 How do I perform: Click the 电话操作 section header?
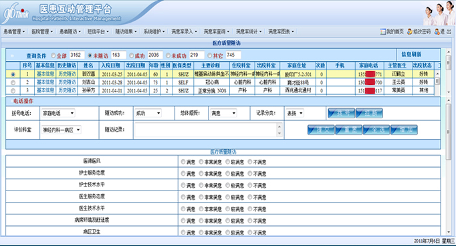point(23,101)
